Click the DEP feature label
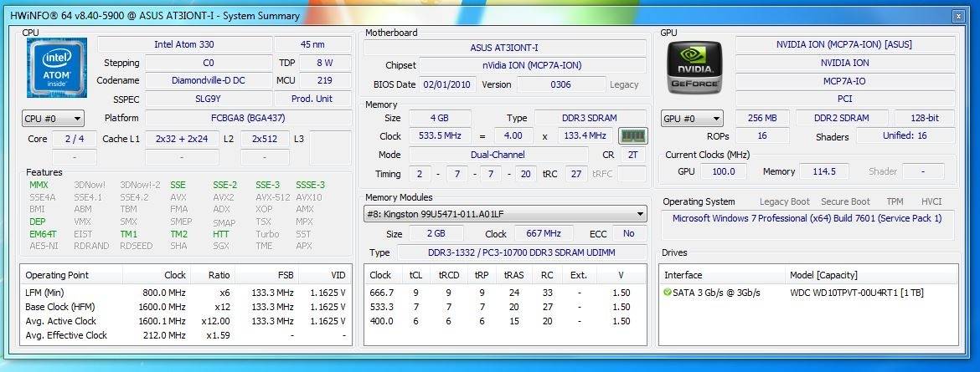Viewport: 980px width, 372px height. point(38,221)
